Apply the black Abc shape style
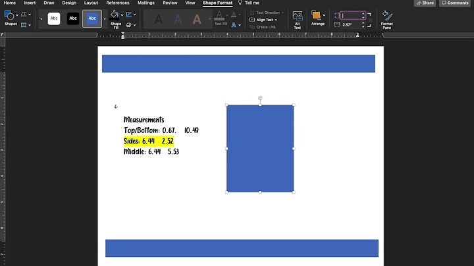The width and height of the screenshot is (474, 266). pyautogui.click(x=73, y=18)
